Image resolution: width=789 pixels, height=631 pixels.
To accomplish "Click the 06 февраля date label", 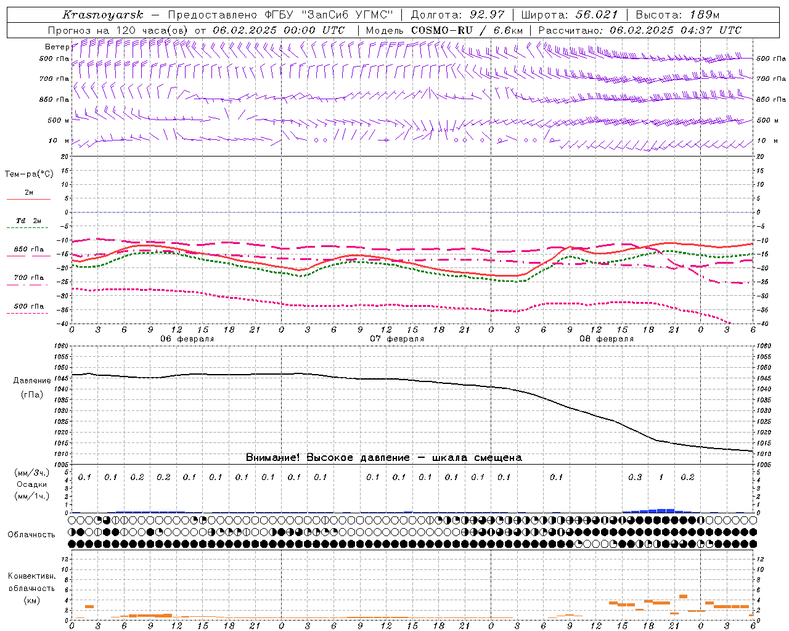I will click(x=187, y=339).
